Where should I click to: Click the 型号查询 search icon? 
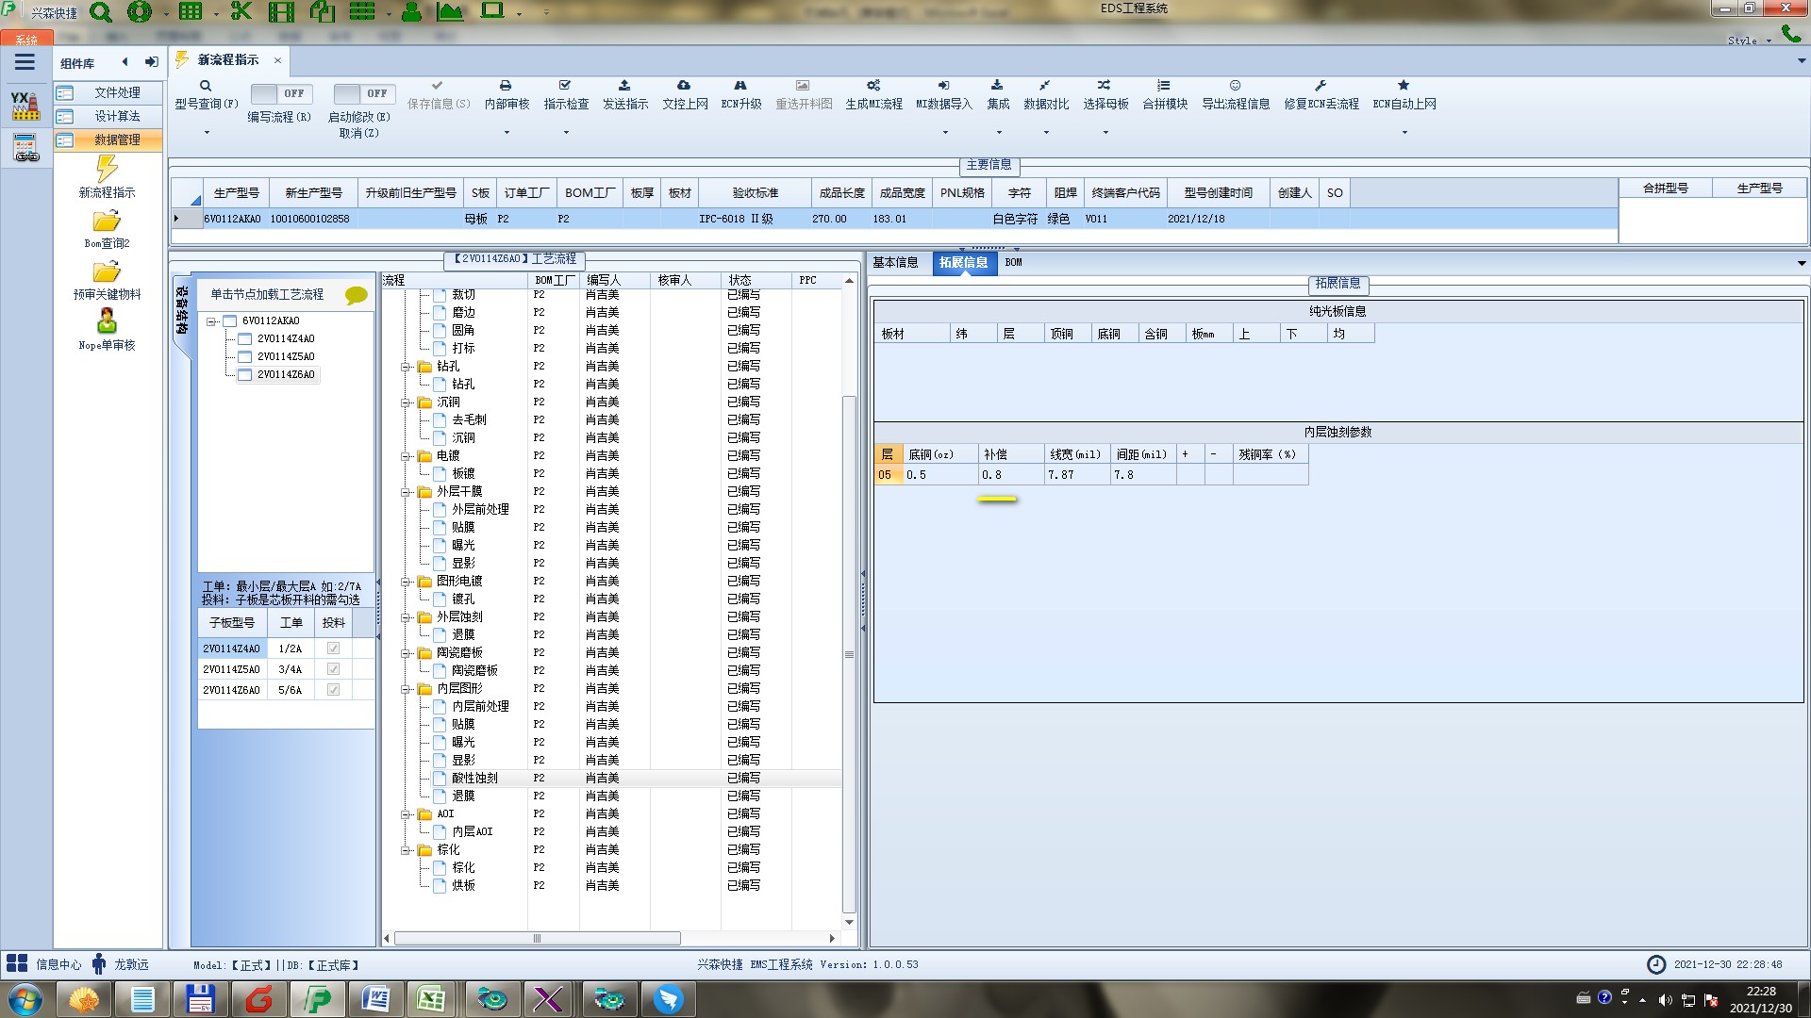click(x=205, y=86)
